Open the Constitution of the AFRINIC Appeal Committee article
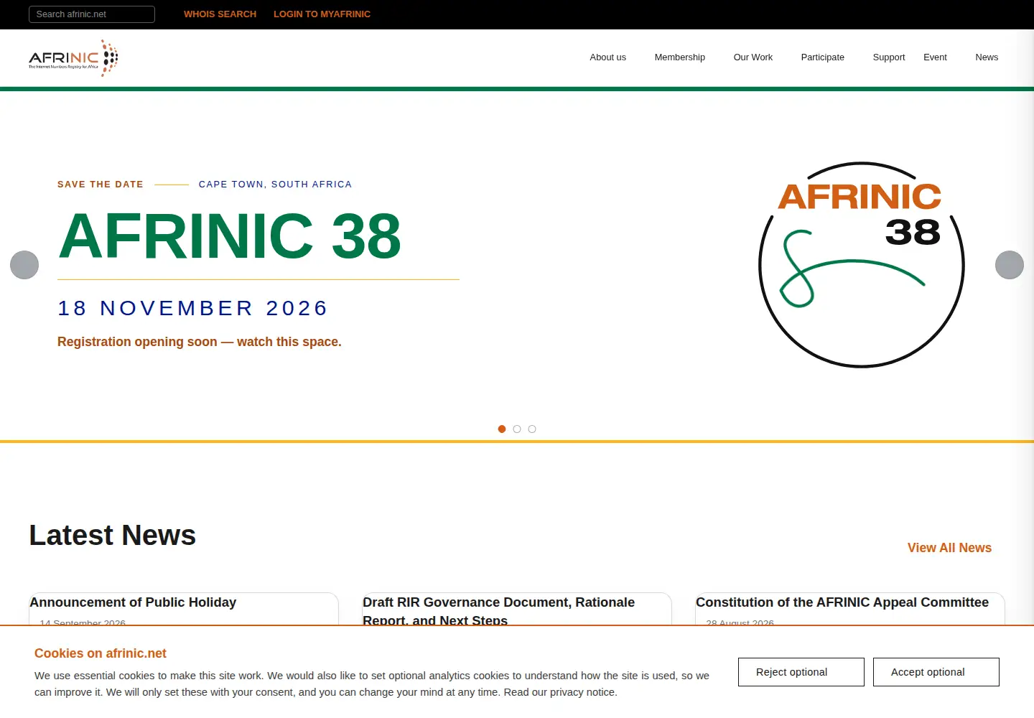The height and width of the screenshot is (718, 1034). [842, 602]
